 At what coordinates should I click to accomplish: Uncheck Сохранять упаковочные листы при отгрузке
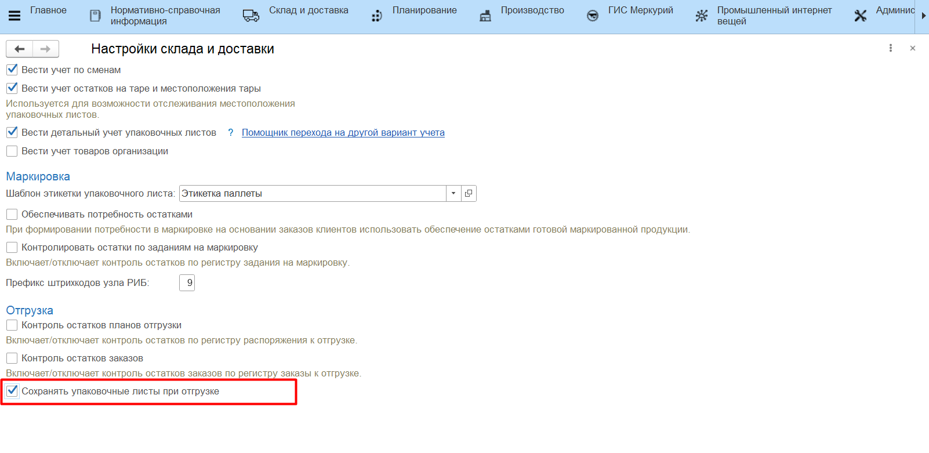click(x=12, y=391)
